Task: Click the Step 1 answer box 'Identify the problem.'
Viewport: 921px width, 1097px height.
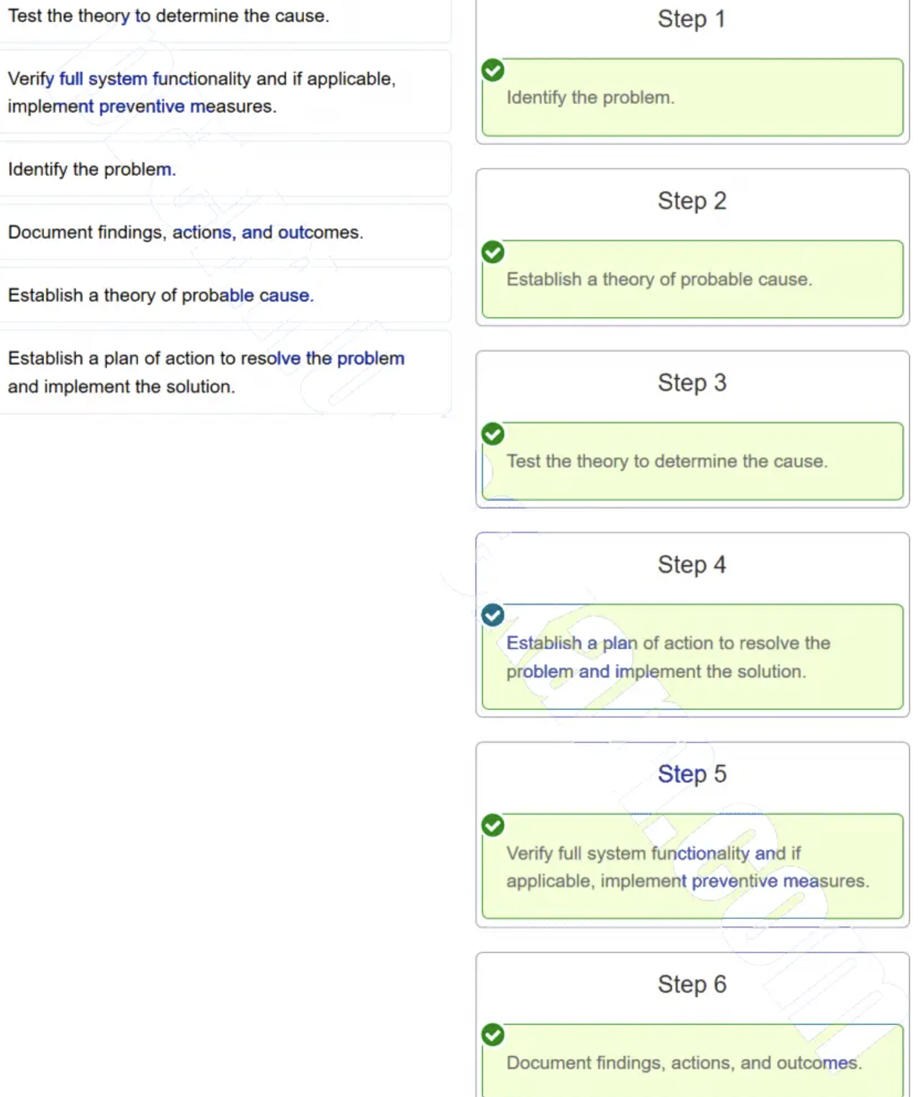Action: (x=692, y=98)
